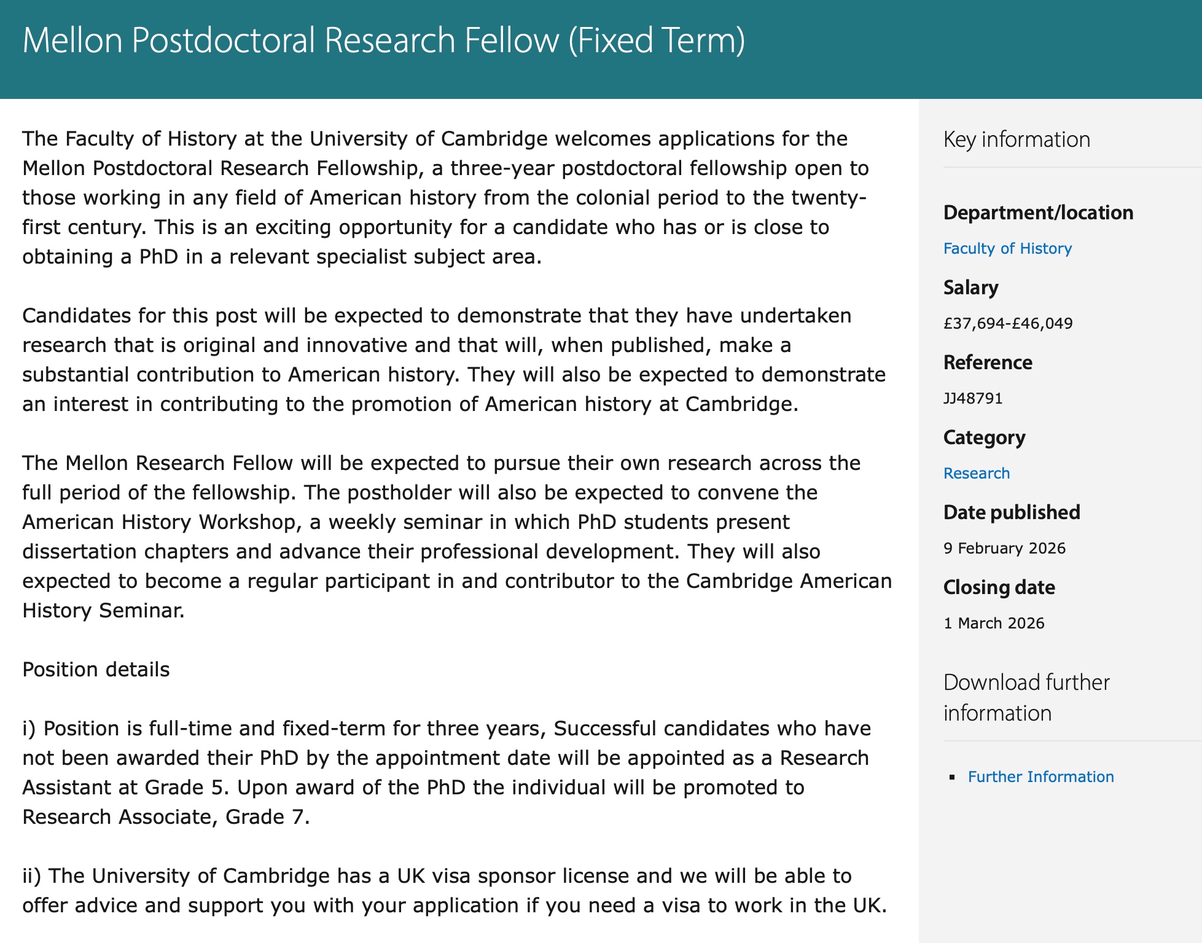Screen dimensions: 1202x943
Task: Open the Further Information download link
Action: [1040, 777]
